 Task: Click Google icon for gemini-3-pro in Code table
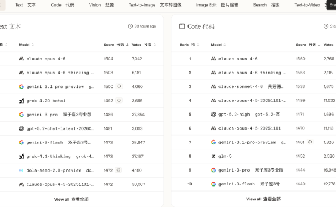pos(213,170)
